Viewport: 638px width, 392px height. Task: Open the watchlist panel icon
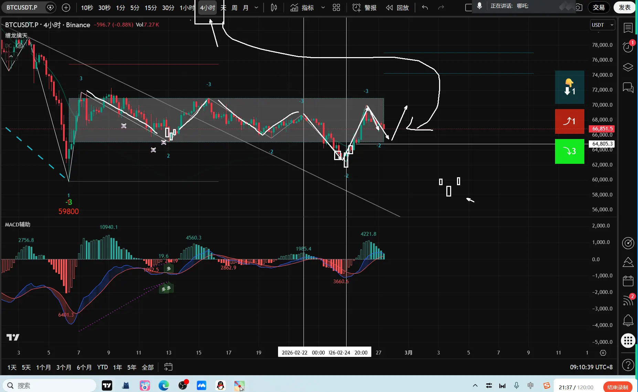coord(628,28)
